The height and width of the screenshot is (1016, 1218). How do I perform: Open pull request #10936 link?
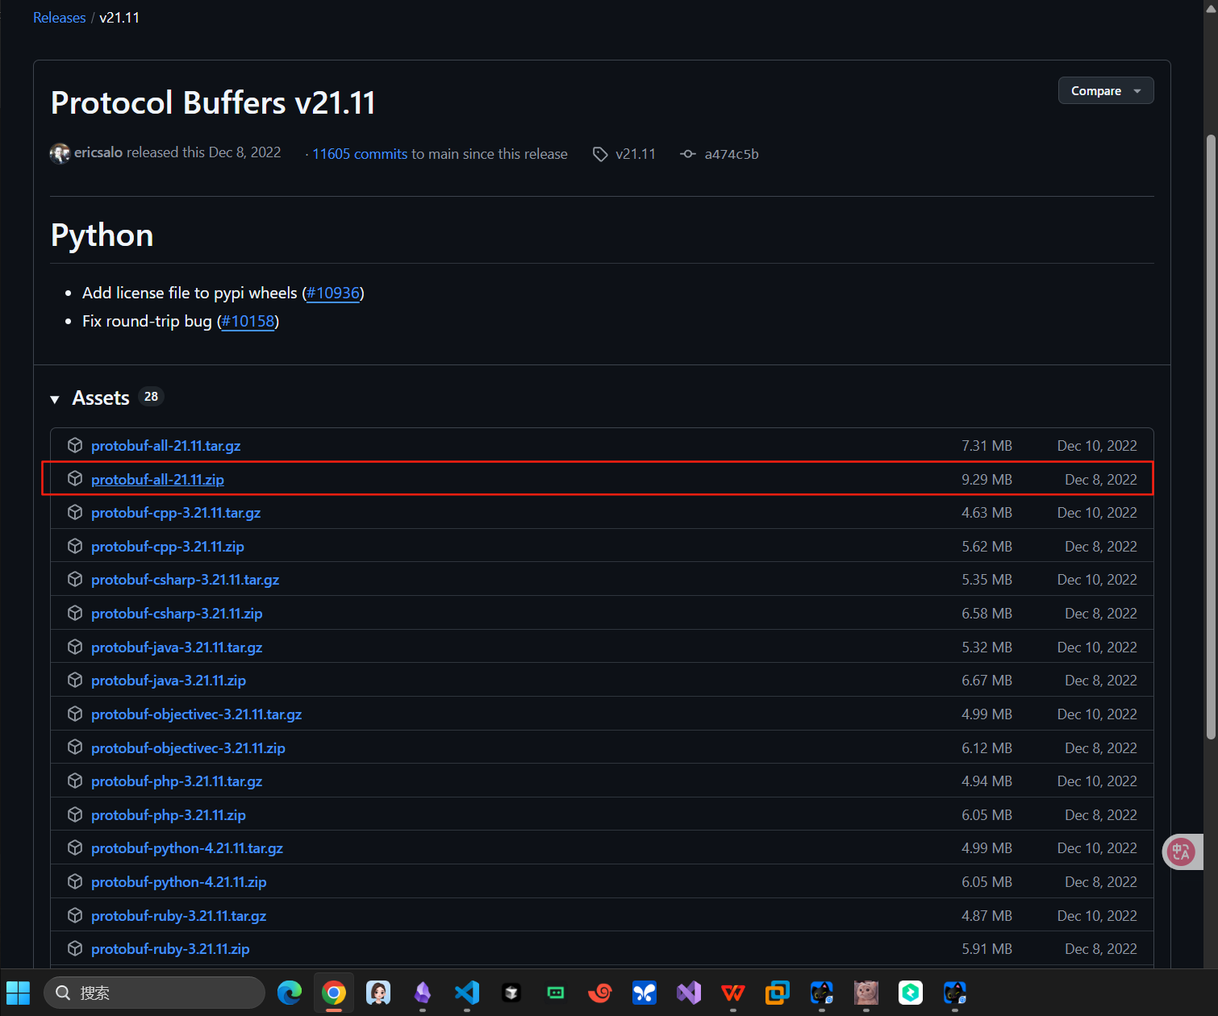(x=333, y=293)
